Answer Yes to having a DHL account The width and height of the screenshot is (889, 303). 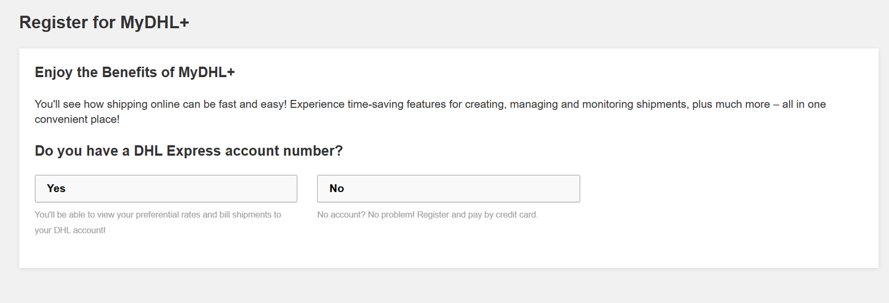(166, 189)
